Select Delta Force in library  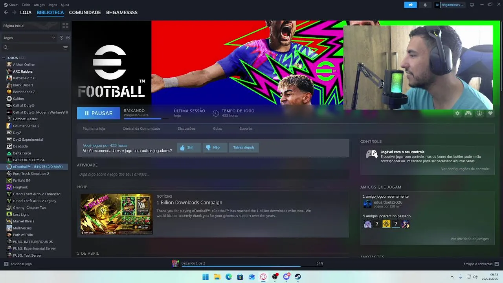coord(22,153)
